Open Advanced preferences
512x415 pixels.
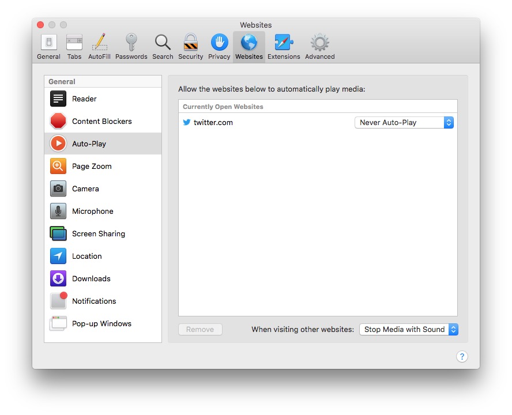[x=319, y=46]
